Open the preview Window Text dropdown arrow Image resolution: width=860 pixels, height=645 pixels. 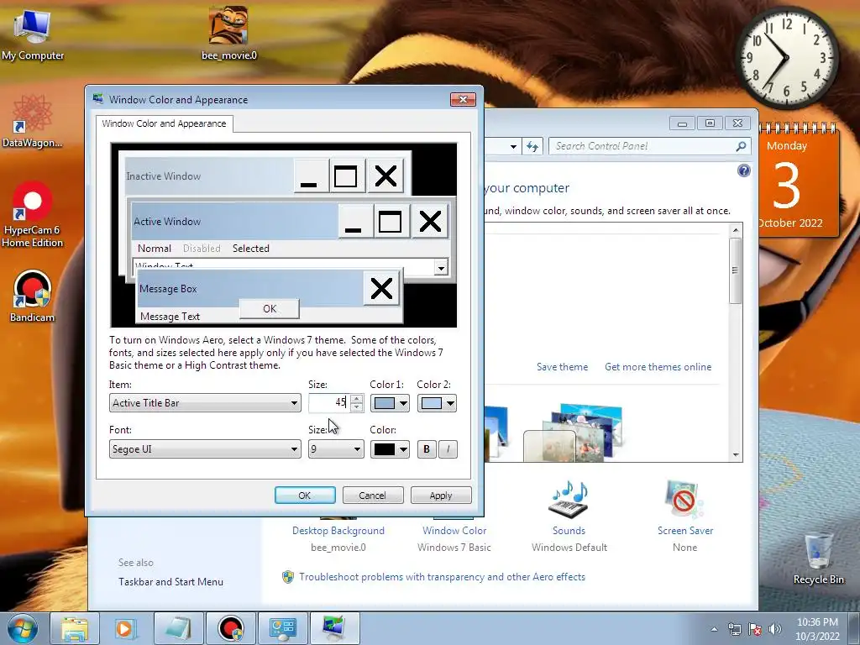coord(441,268)
